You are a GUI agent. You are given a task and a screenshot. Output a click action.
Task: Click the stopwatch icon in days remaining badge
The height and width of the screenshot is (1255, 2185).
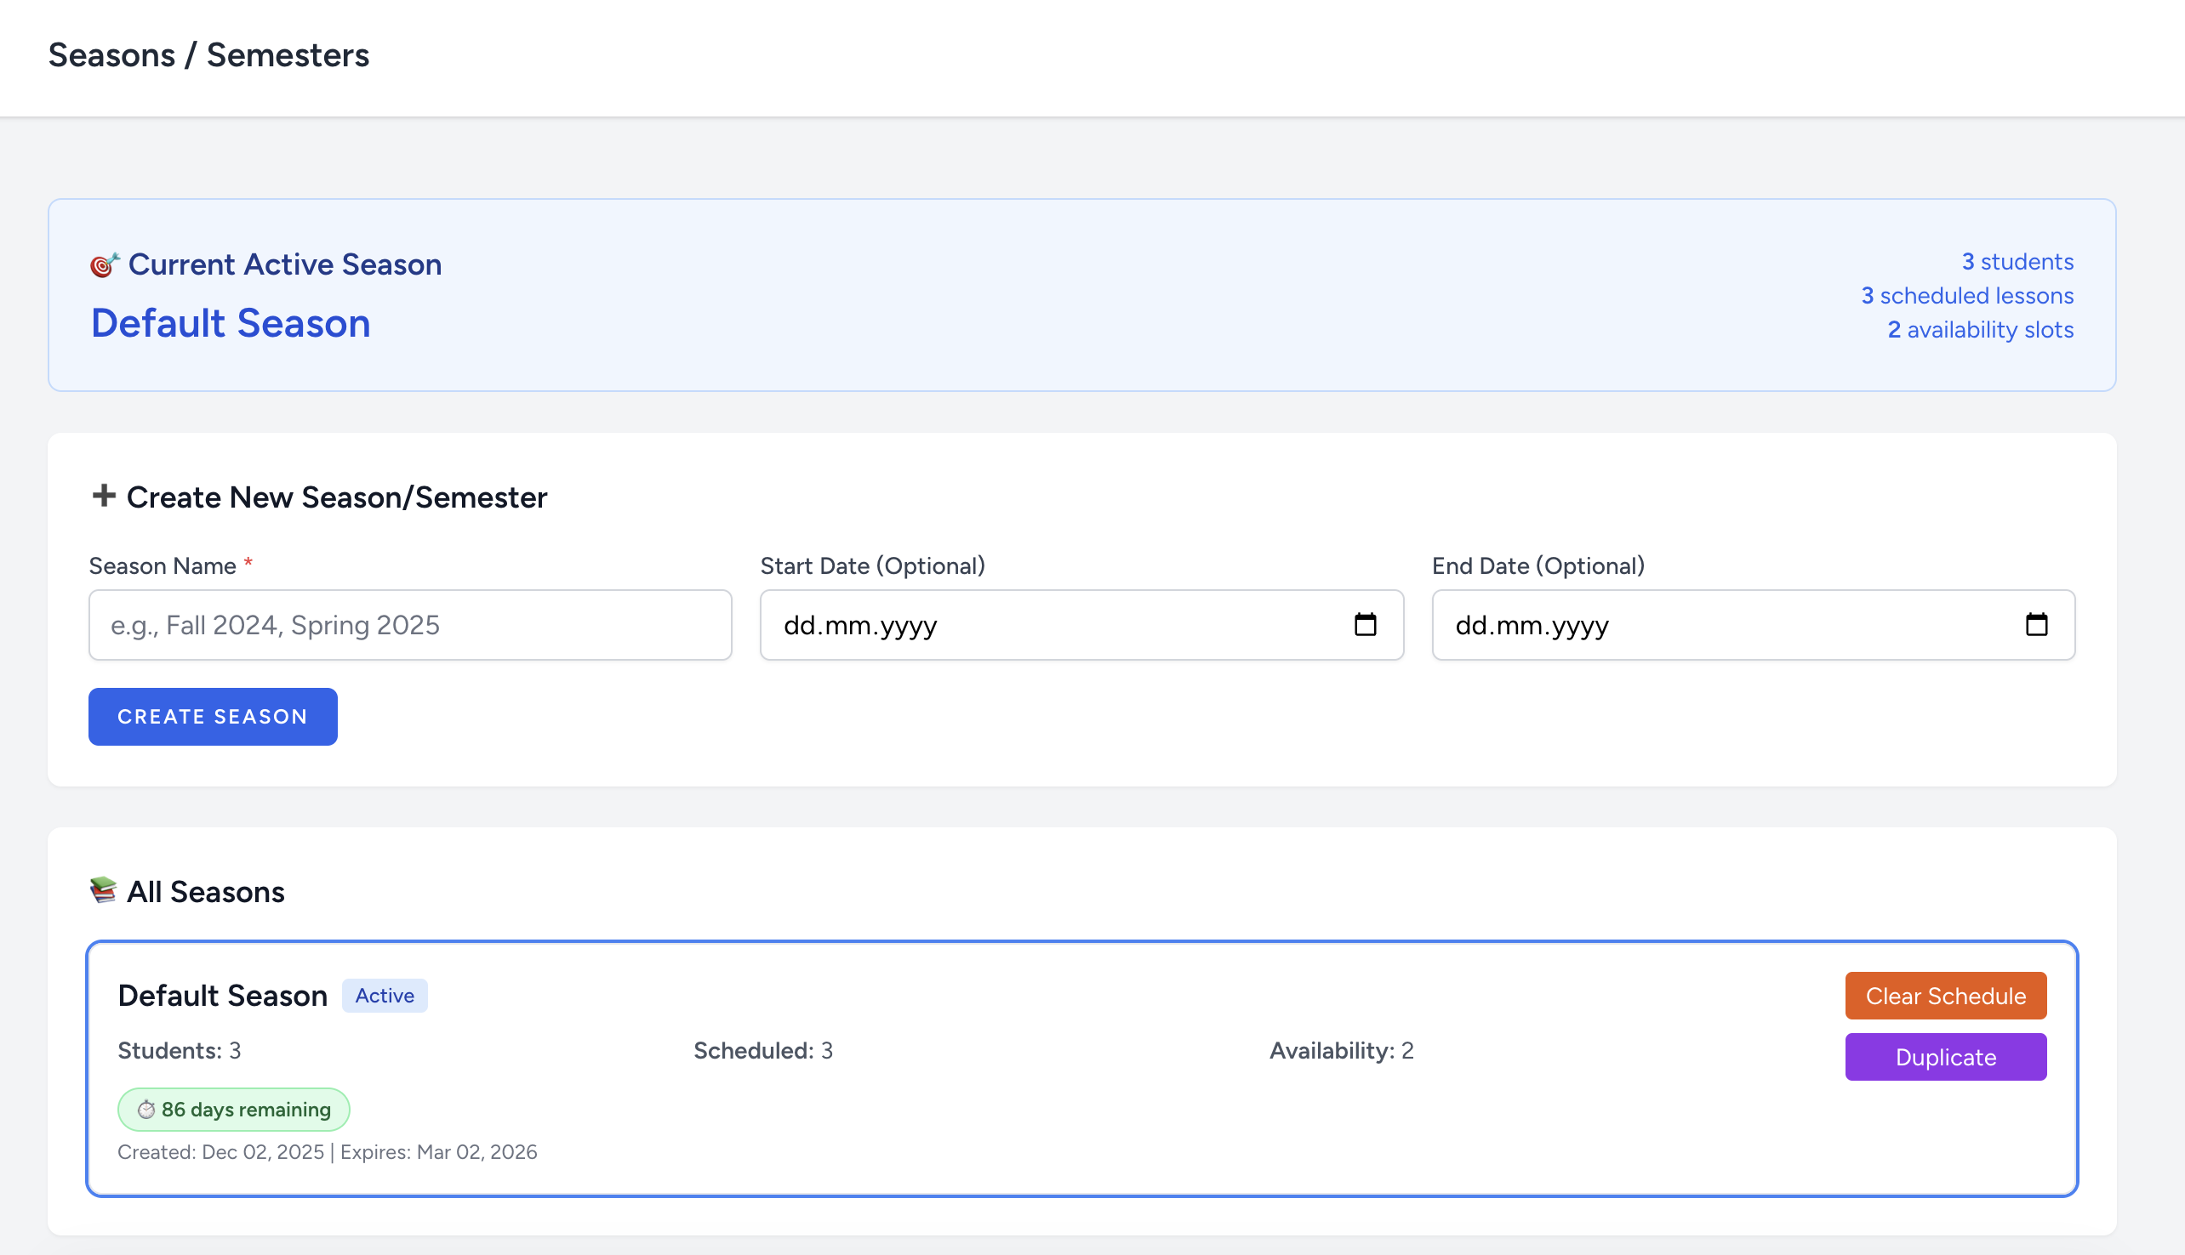click(x=146, y=1110)
